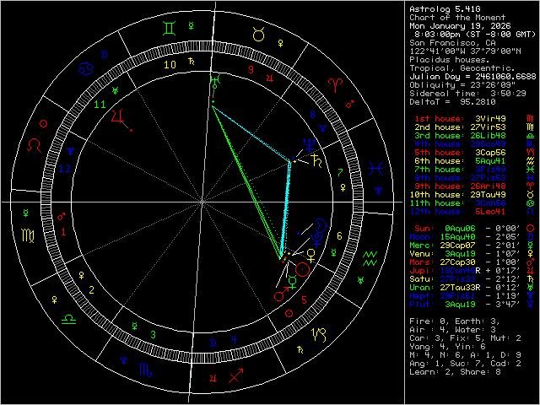Click the 'Sidereal time: 3:50:29' line
540x405 pixels.
click(x=467, y=94)
